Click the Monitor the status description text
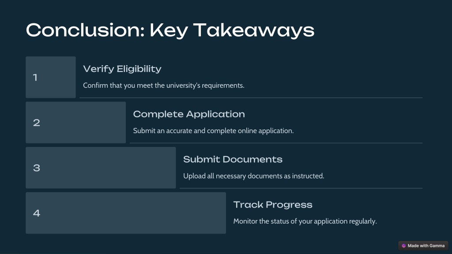 click(x=305, y=221)
